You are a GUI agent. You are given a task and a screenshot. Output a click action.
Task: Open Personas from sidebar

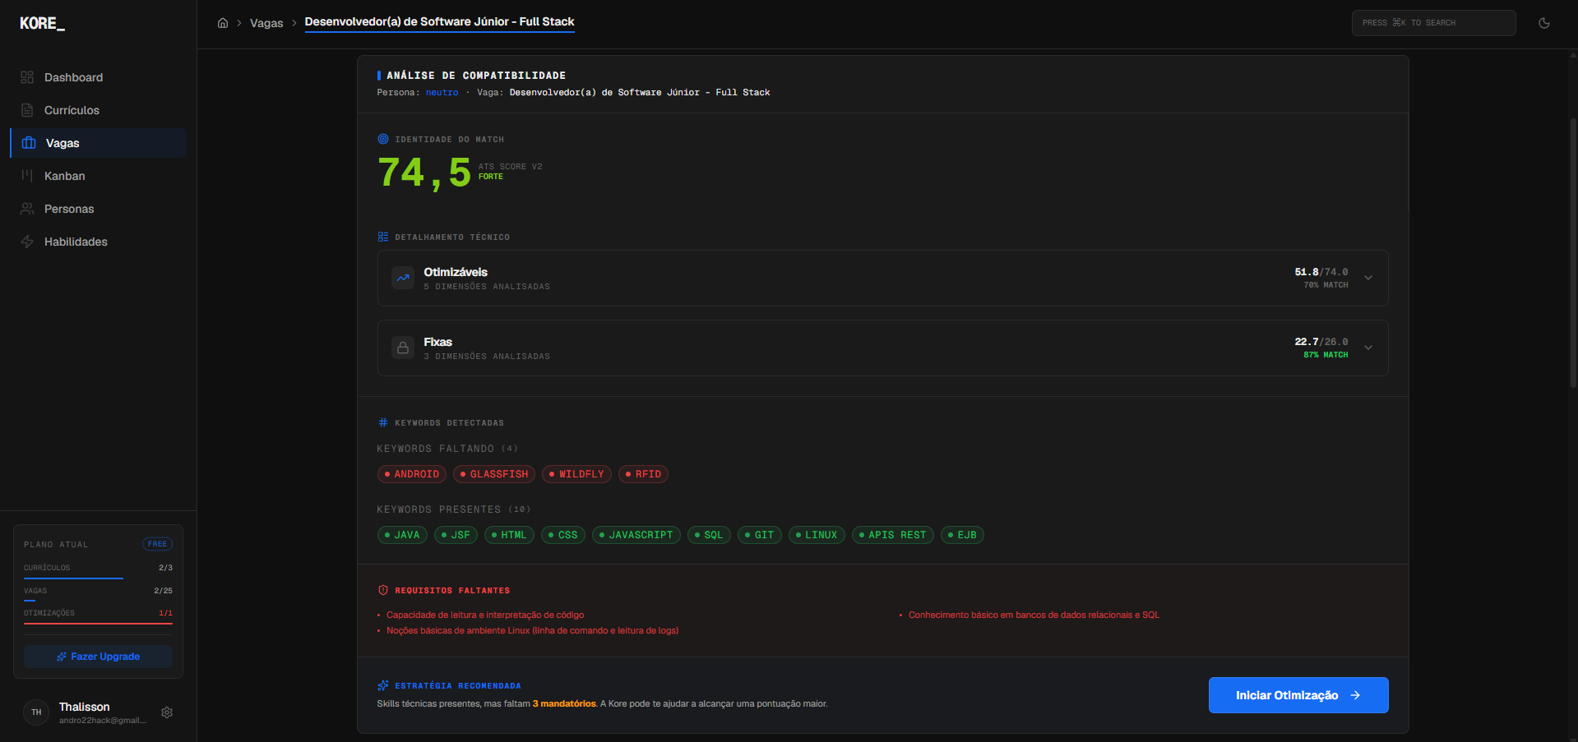coord(98,209)
